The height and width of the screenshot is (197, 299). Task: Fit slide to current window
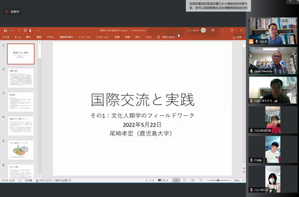244,180
